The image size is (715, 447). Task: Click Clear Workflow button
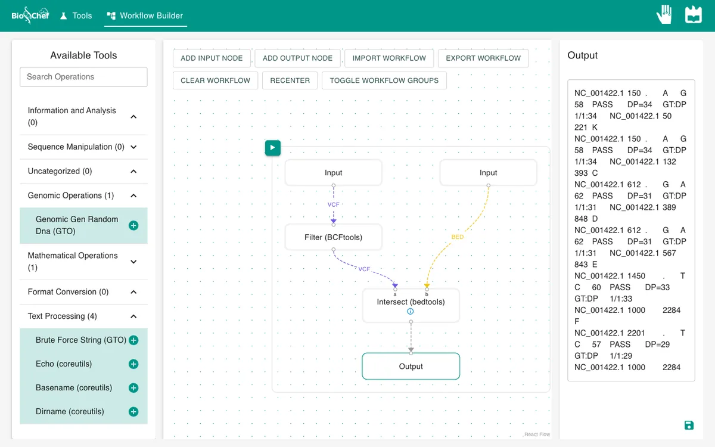click(216, 80)
